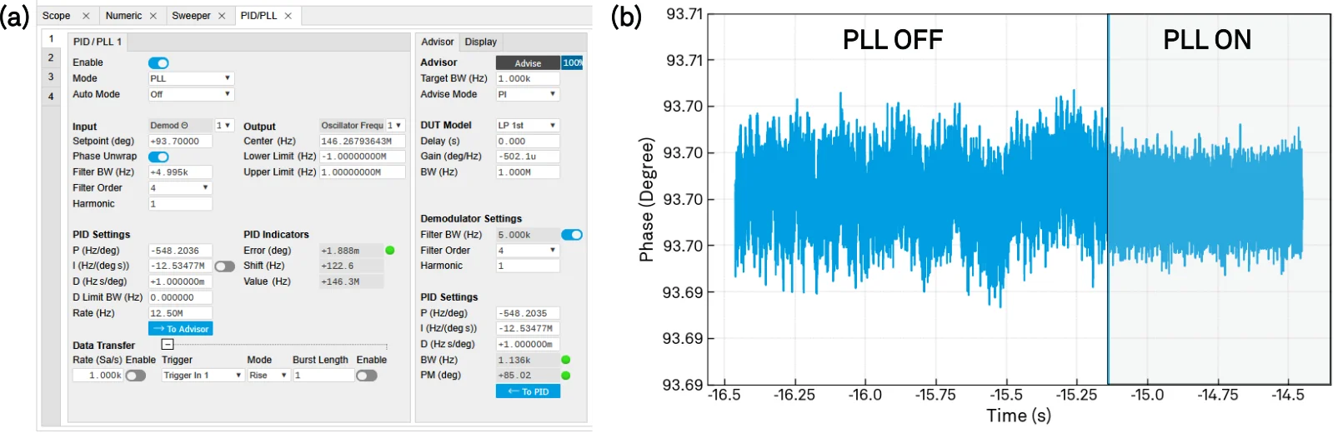Screen dimensions: 1338x433
Task: Toggle the switch beside the I gain field
Action: 224,266
